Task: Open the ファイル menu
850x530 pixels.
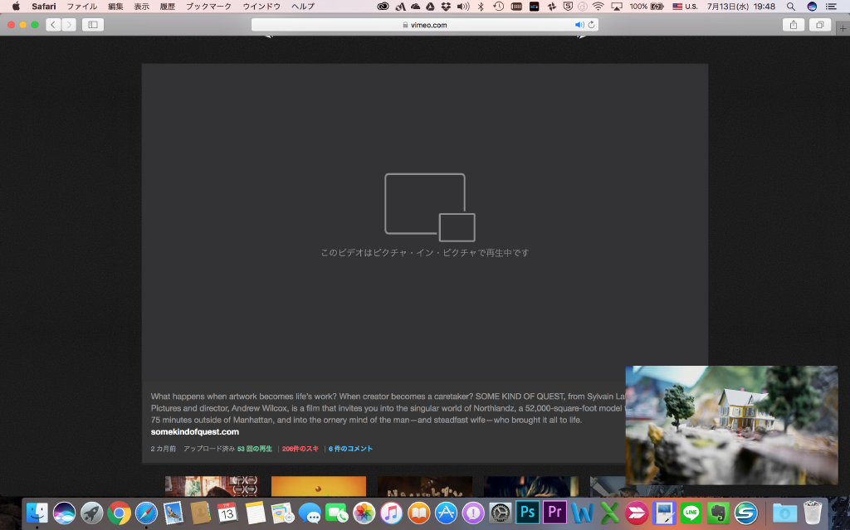Action: [82, 7]
